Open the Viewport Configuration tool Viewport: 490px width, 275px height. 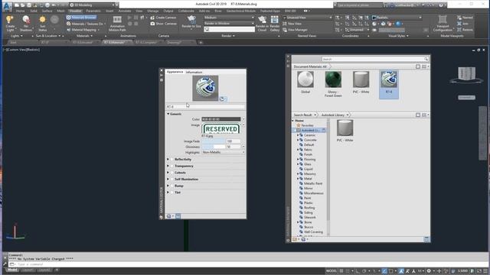(443, 23)
